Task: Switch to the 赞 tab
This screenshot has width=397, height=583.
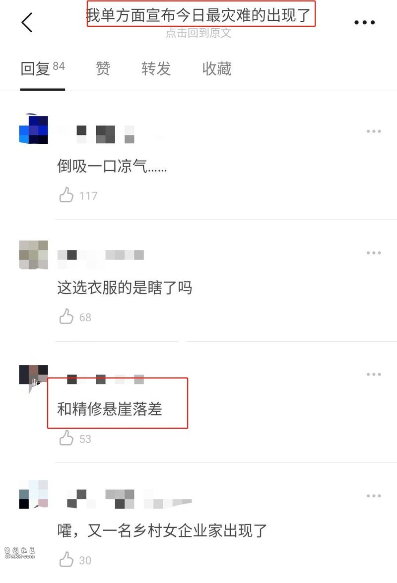Action: tap(103, 68)
